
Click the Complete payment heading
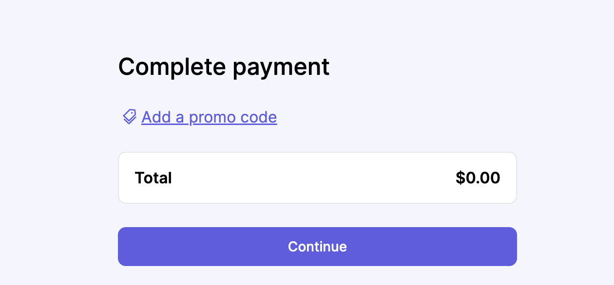tap(224, 67)
